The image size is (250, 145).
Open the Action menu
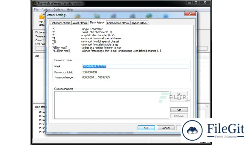click(46, 10)
